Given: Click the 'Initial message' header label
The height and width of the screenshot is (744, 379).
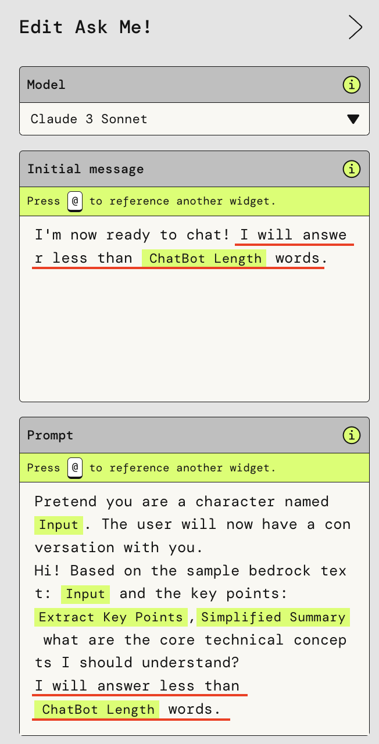Looking at the screenshot, I should (85, 169).
